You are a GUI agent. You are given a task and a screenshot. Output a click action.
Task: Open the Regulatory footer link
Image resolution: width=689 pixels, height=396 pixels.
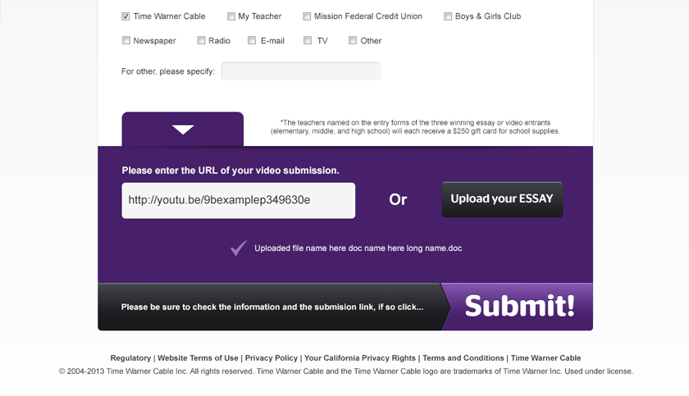pyautogui.click(x=130, y=358)
